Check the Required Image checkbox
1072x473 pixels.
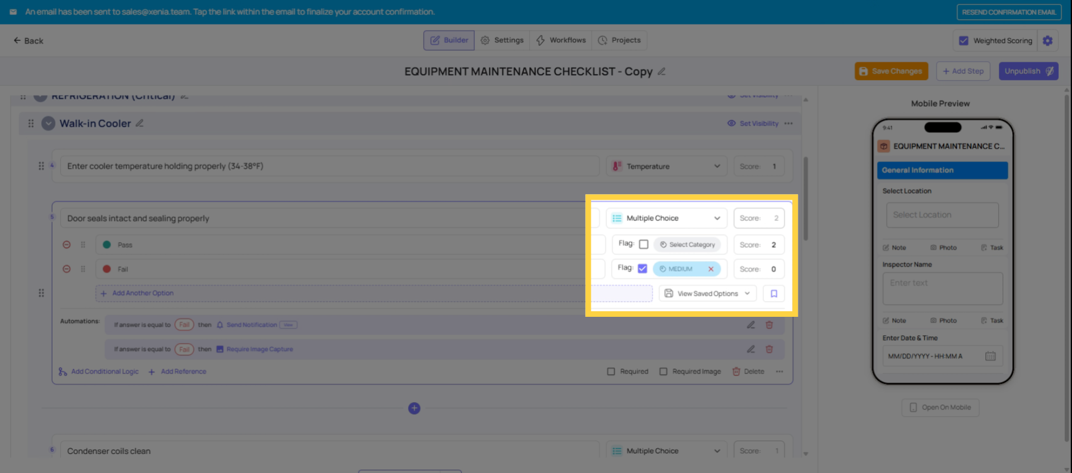point(663,371)
